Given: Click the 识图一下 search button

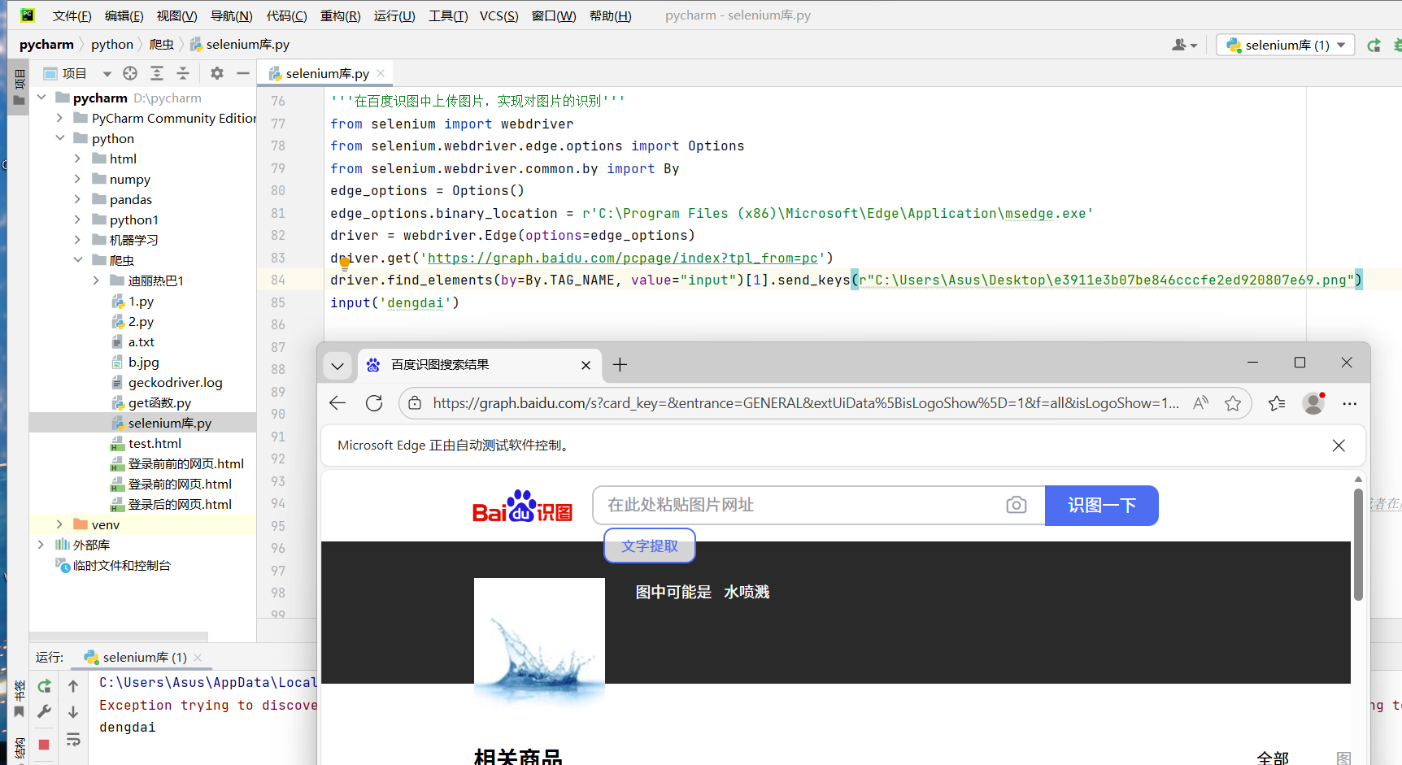Looking at the screenshot, I should (1101, 506).
